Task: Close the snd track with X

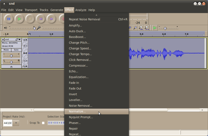Action: [3, 39]
